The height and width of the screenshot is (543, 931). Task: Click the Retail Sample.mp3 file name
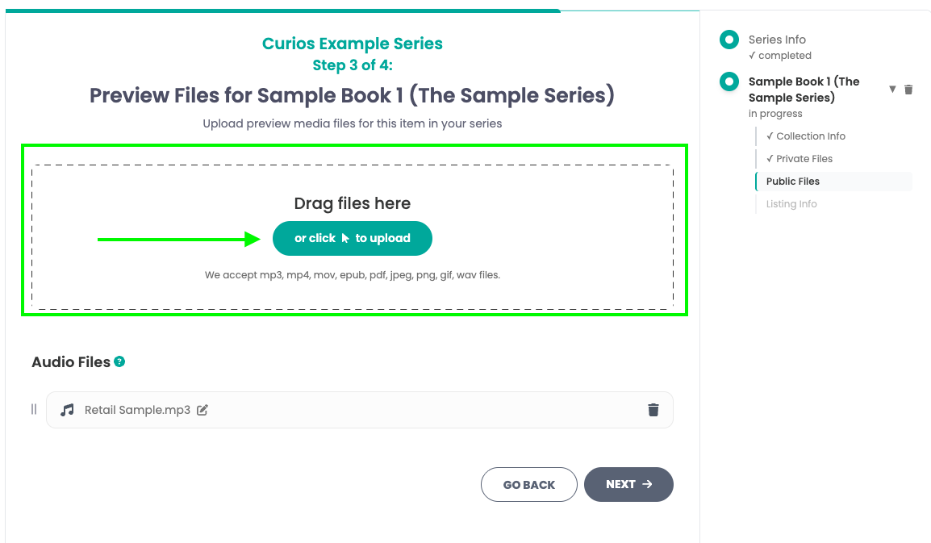click(x=137, y=410)
